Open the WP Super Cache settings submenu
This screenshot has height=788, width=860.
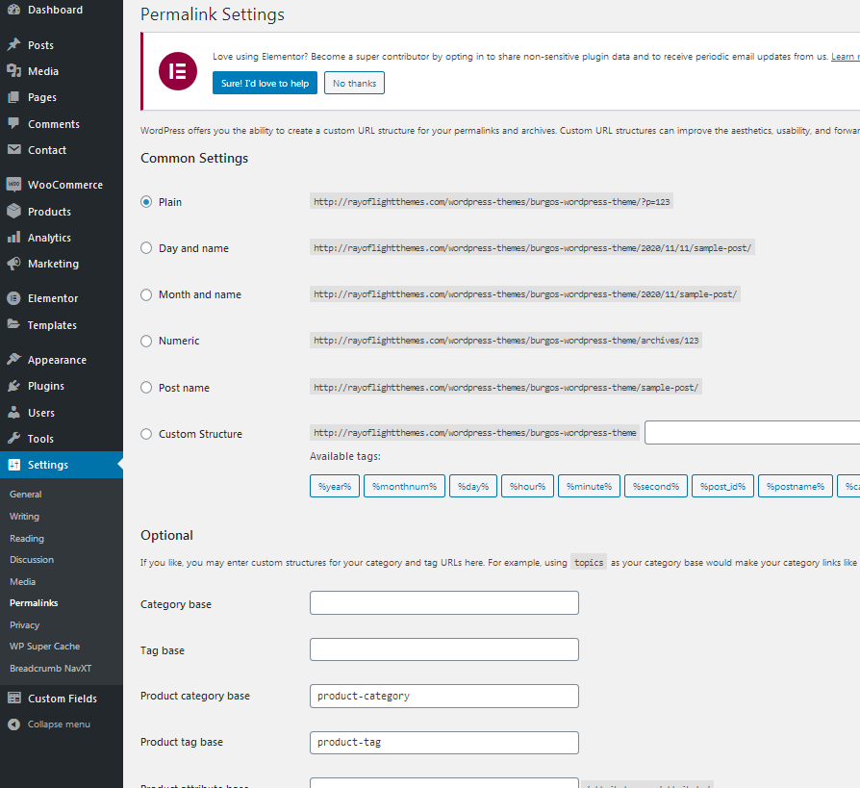click(44, 647)
